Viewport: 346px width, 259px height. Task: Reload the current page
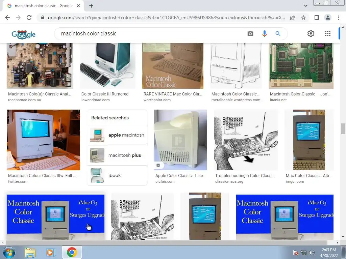click(29, 18)
